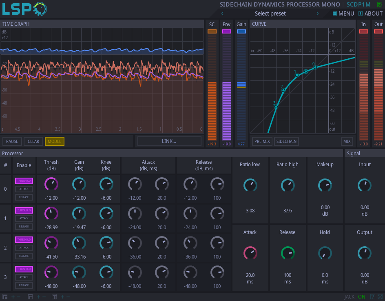Click the fullscreen icon in bottom-right corner
The height and width of the screenshot is (301, 385).
click(x=380, y=297)
